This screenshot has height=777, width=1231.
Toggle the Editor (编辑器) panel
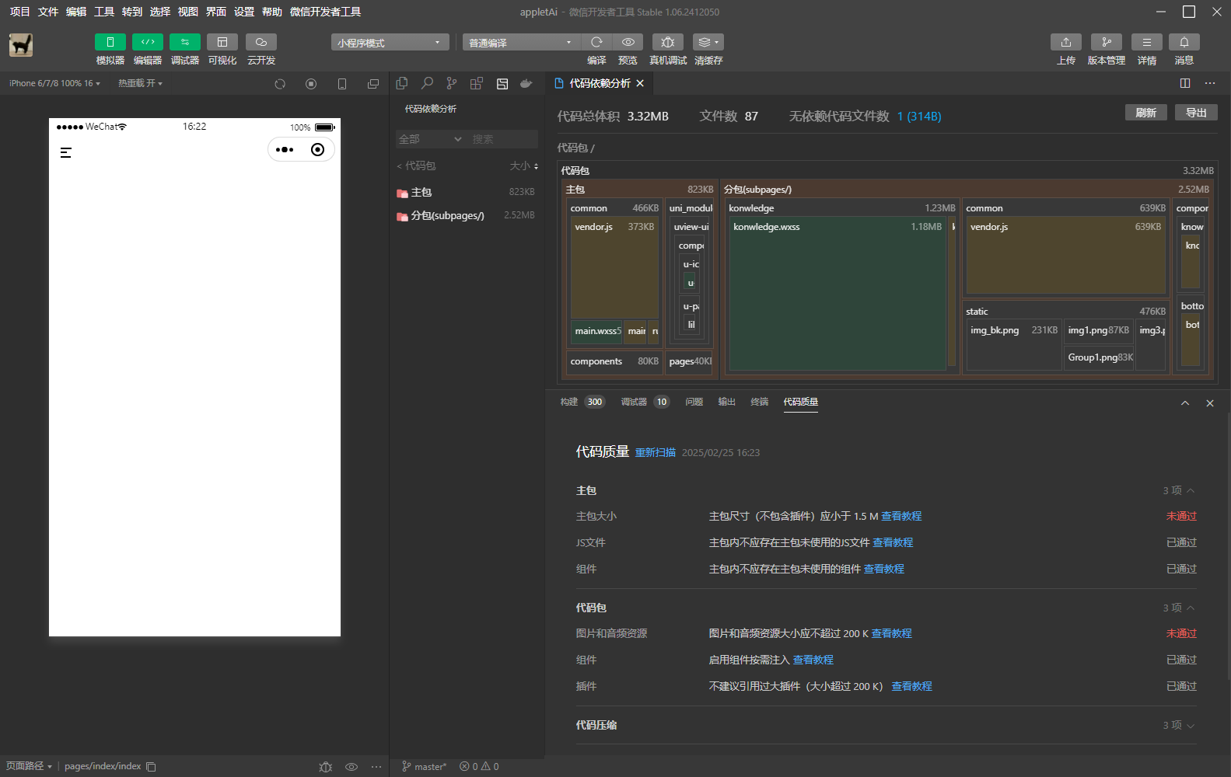coord(147,42)
